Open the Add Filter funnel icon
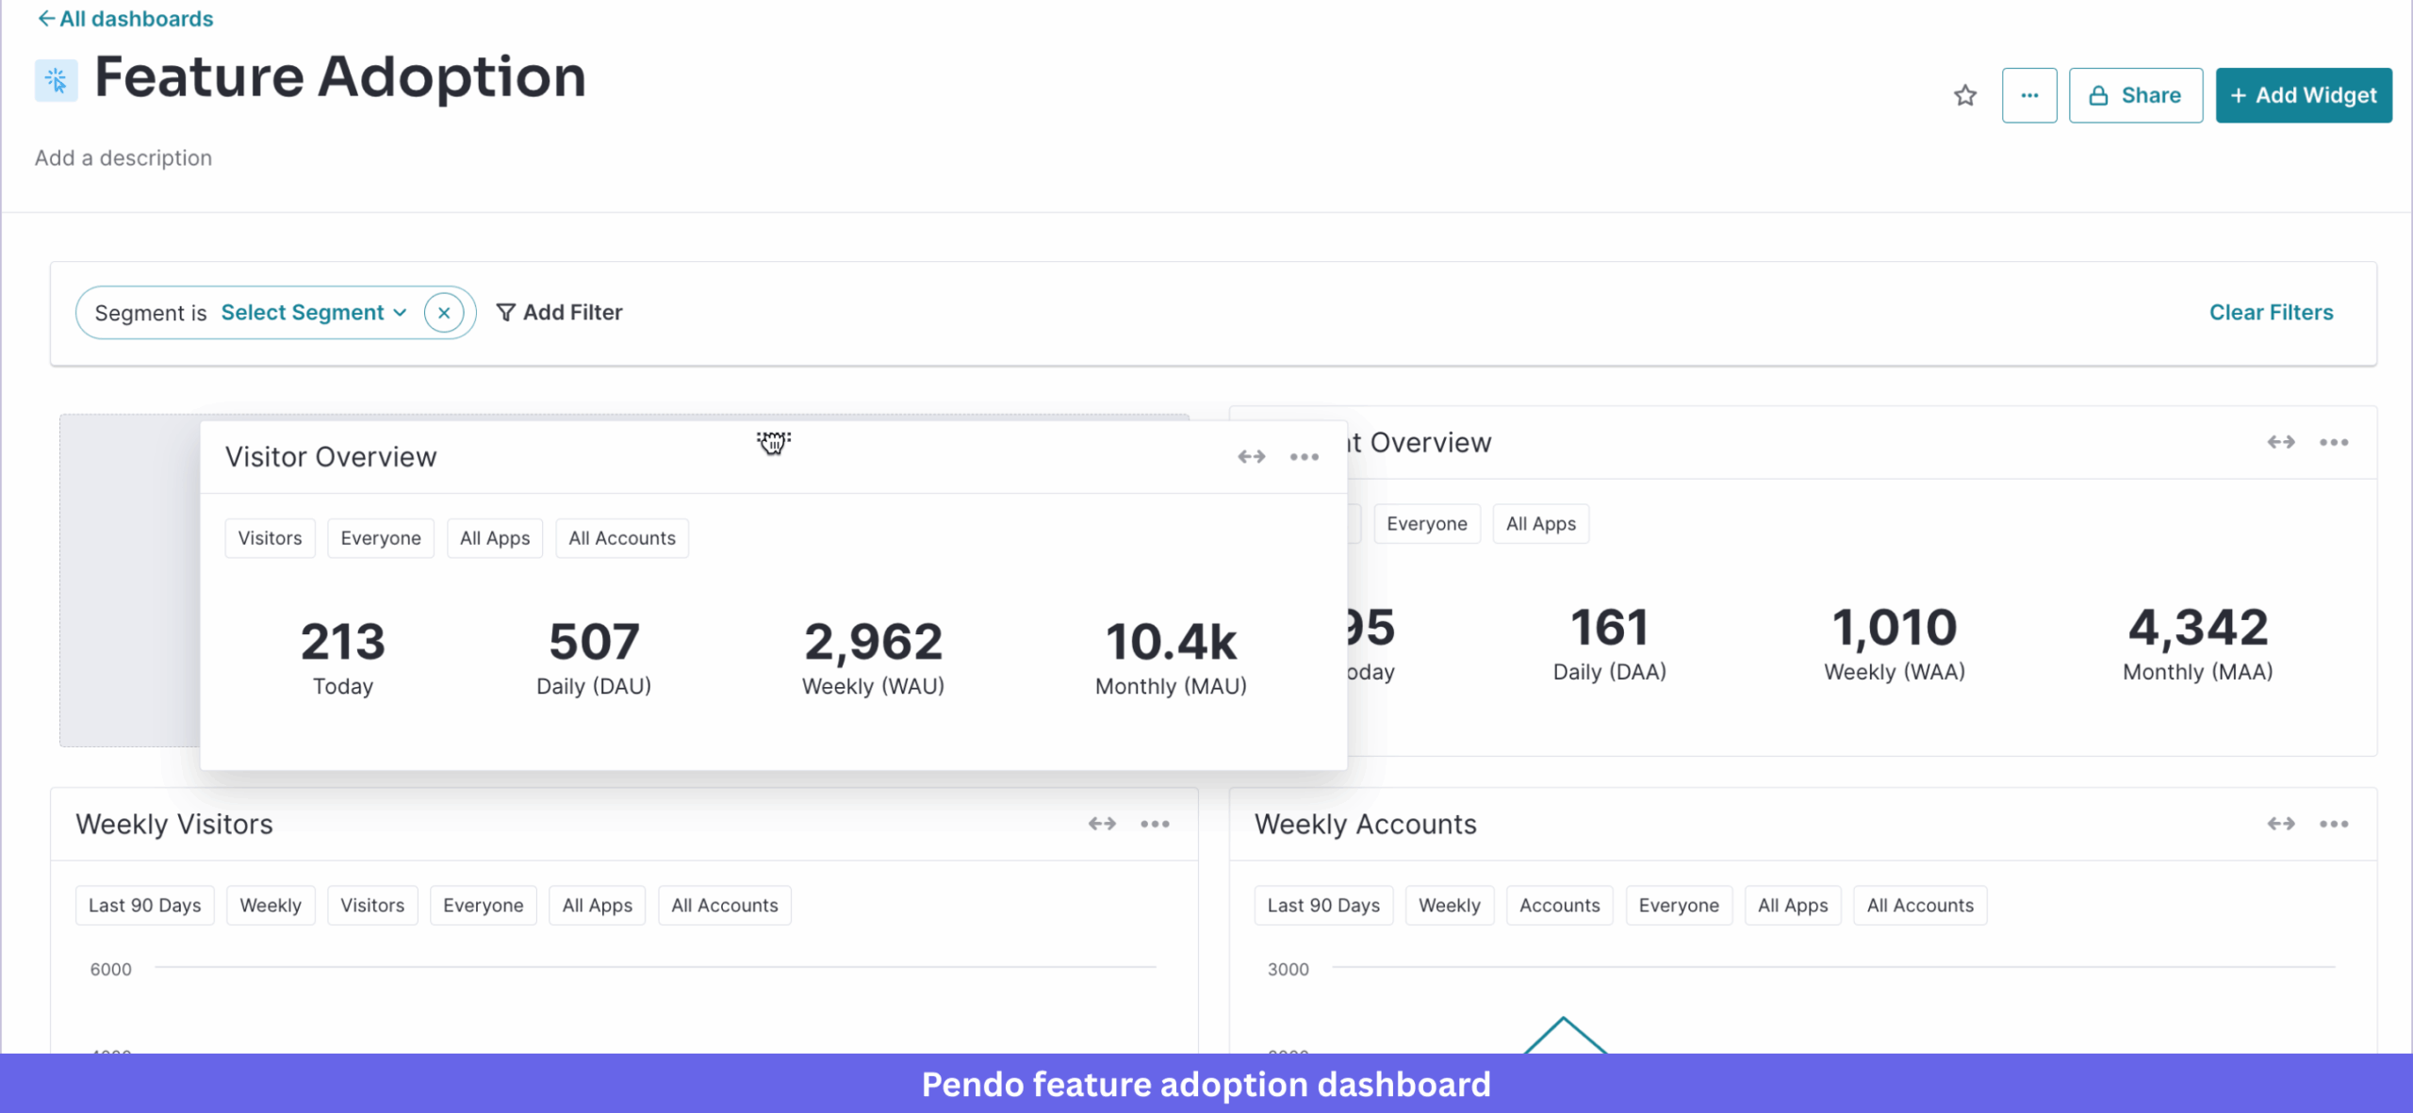The width and height of the screenshot is (2413, 1113). [x=506, y=312]
